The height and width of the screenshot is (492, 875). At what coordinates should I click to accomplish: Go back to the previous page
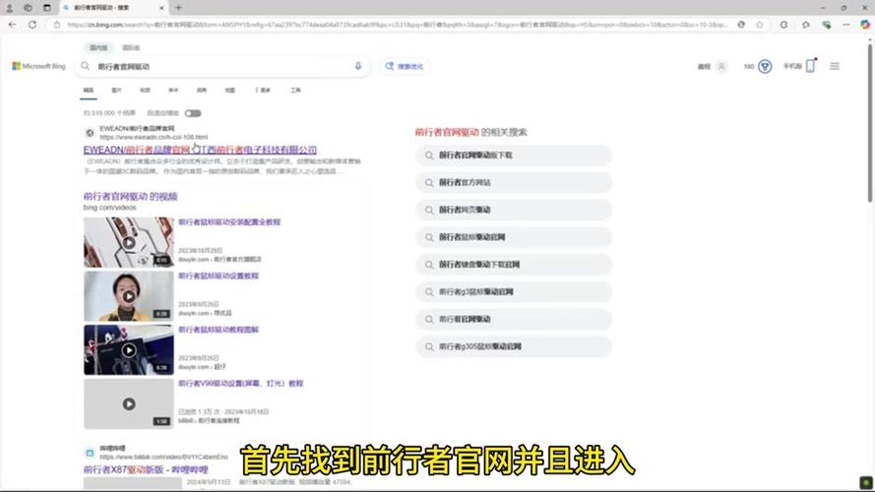pyautogui.click(x=12, y=25)
